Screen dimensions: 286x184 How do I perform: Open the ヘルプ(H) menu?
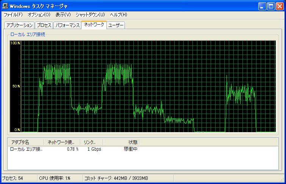(119, 15)
